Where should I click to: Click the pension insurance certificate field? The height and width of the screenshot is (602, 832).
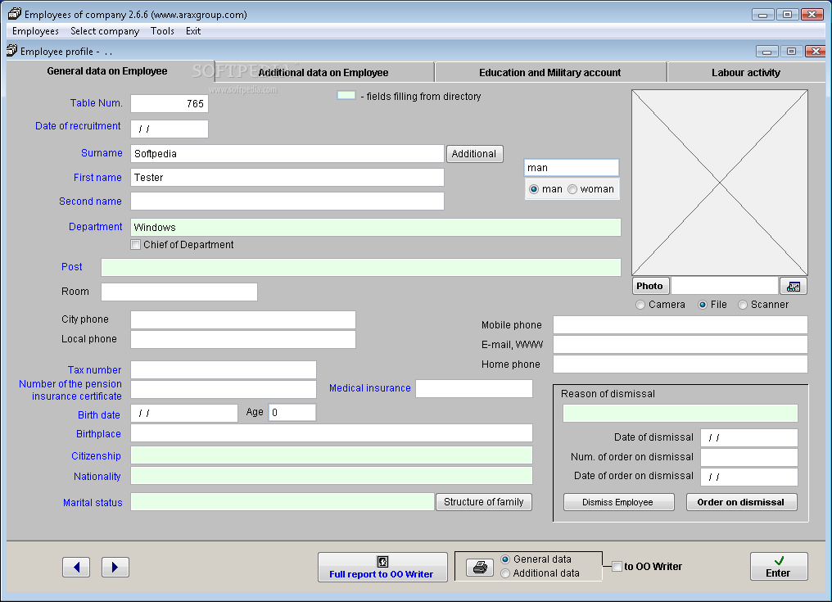click(x=224, y=390)
